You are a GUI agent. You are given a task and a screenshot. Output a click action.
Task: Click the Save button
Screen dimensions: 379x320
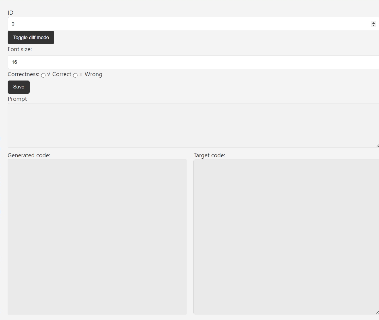coord(18,87)
